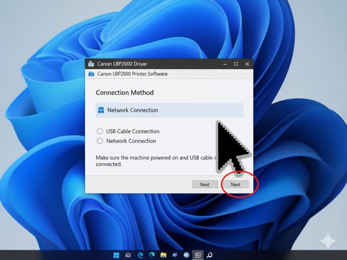Click the uncircled Next button

click(205, 184)
